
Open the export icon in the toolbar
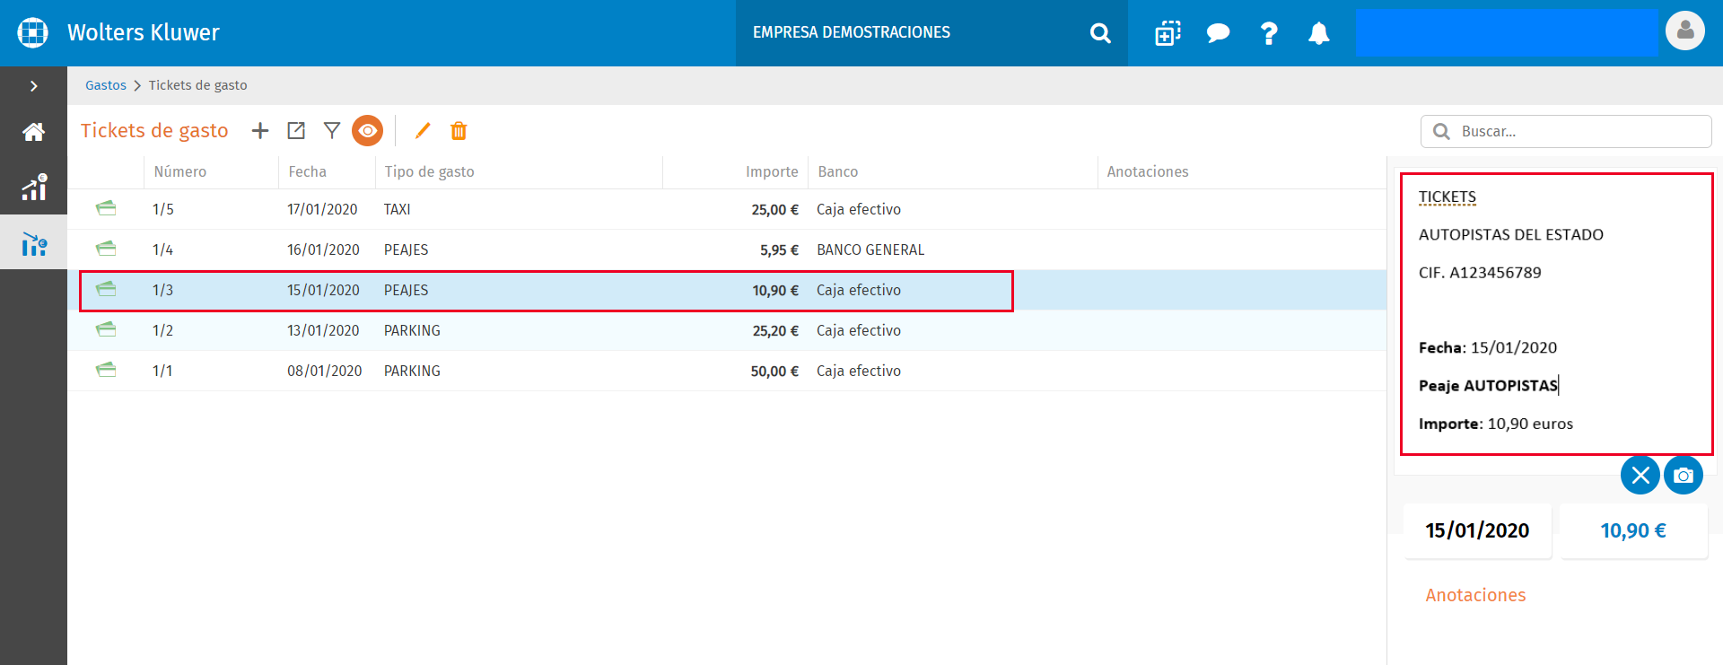pyautogui.click(x=296, y=131)
